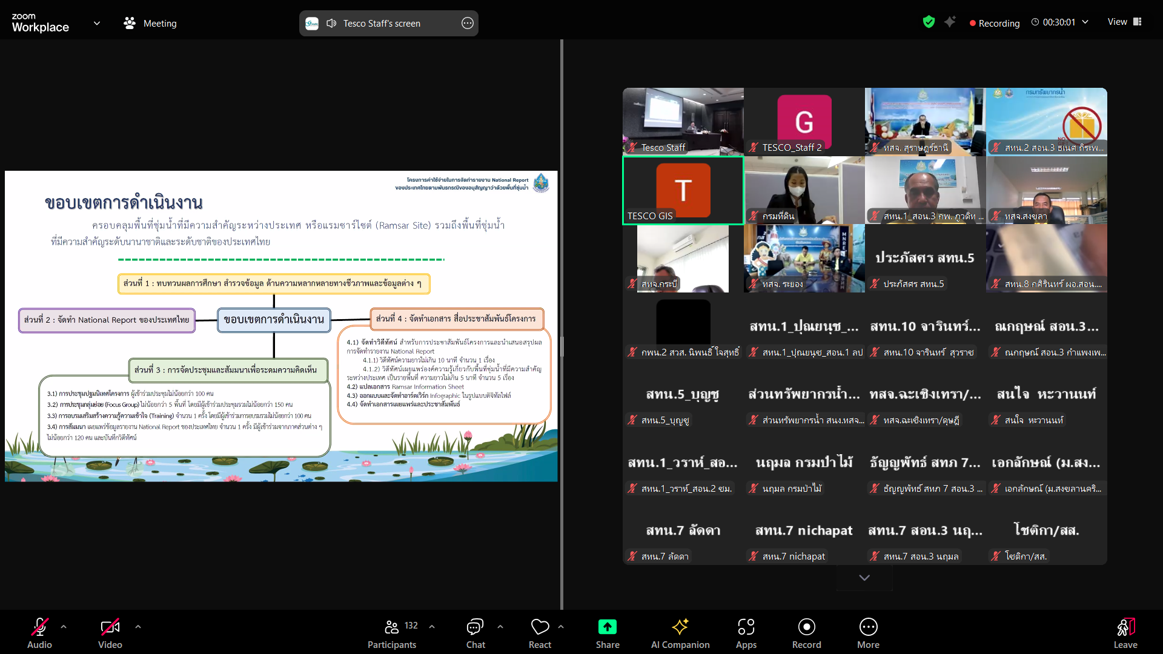Click the green Share screen icon
Screen dimensions: 1163x654
tap(607, 627)
